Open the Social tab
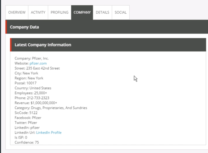Viewport: 208px width, 153px height. pyautogui.click(x=121, y=12)
